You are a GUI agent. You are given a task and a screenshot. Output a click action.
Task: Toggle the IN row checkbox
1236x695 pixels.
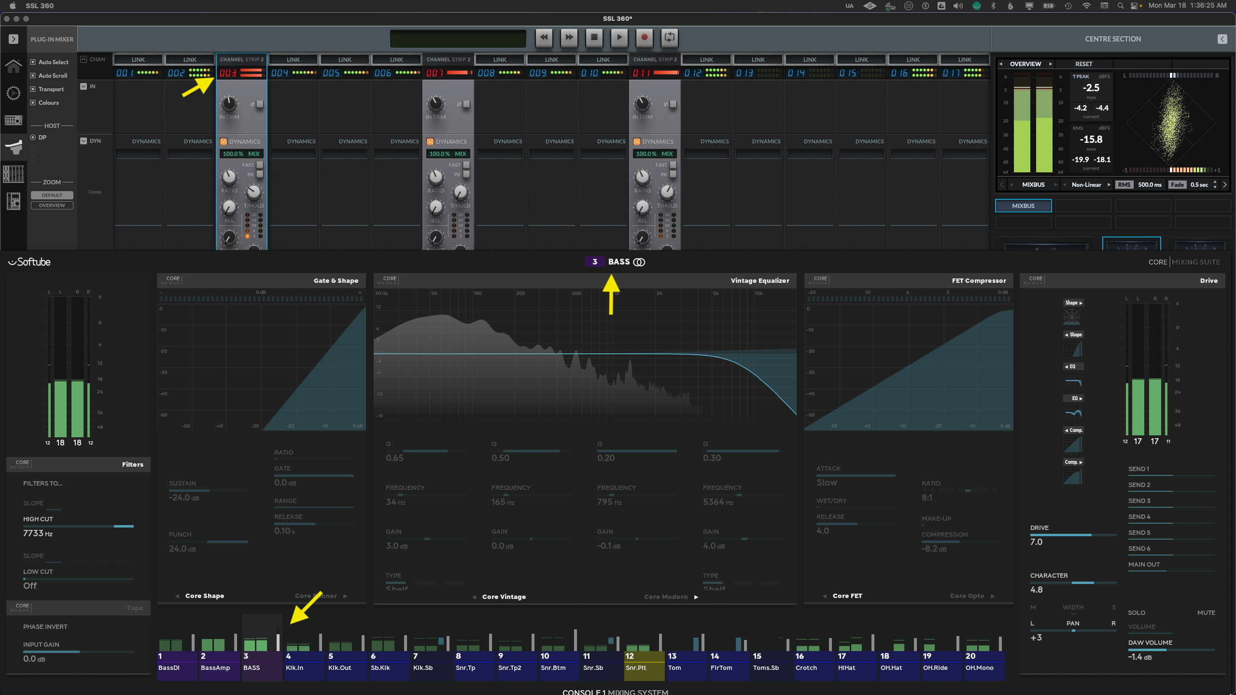click(84, 86)
